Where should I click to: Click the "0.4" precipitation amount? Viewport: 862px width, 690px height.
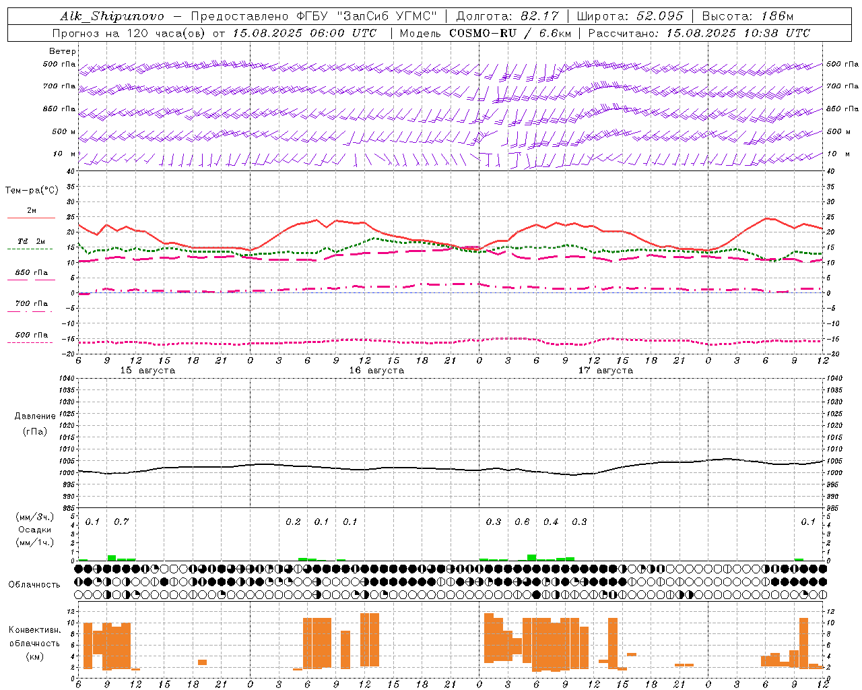coord(551,522)
